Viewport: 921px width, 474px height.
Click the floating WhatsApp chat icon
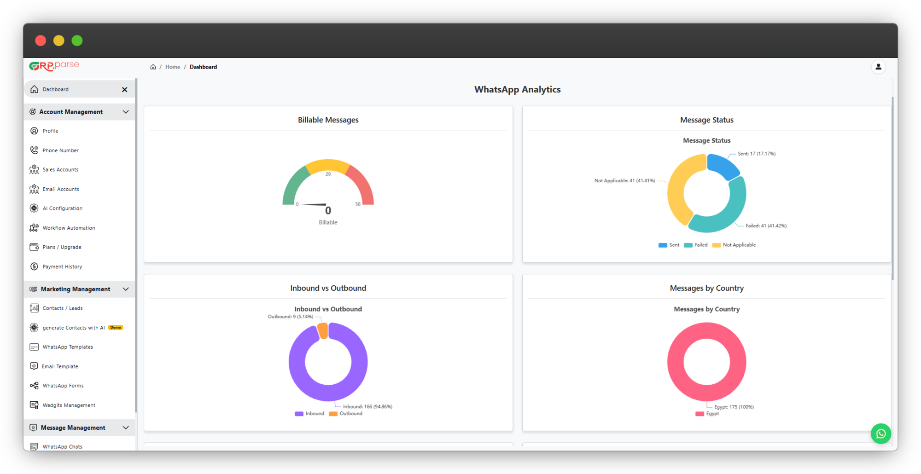(x=880, y=434)
